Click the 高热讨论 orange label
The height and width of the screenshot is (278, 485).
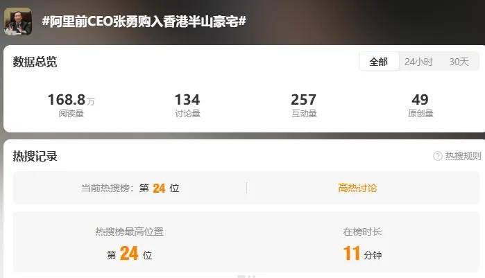[357, 188]
